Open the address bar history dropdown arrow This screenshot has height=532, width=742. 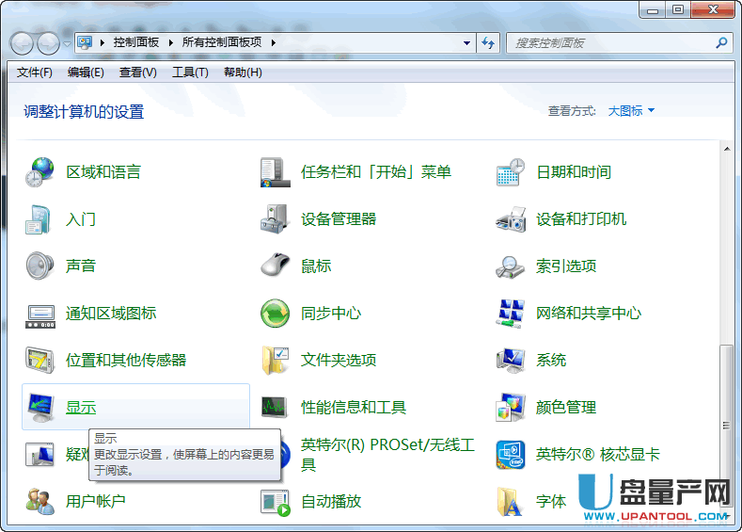[x=467, y=42]
